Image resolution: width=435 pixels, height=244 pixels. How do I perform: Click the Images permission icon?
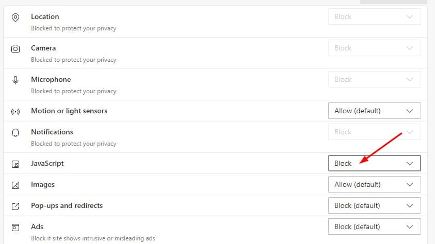click(x=15, y=185)
